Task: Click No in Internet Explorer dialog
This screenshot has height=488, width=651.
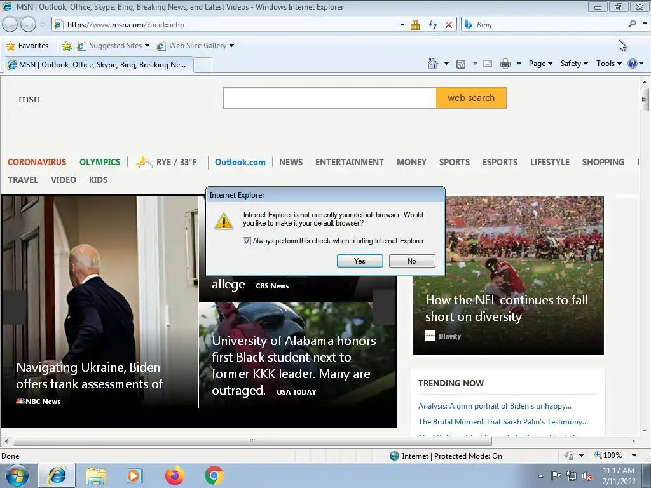Action: click(412, 261)
